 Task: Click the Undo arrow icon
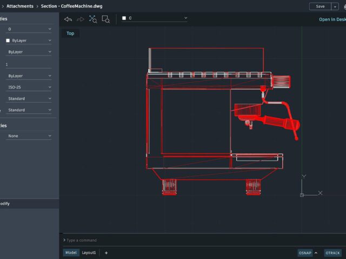point(68,19)
